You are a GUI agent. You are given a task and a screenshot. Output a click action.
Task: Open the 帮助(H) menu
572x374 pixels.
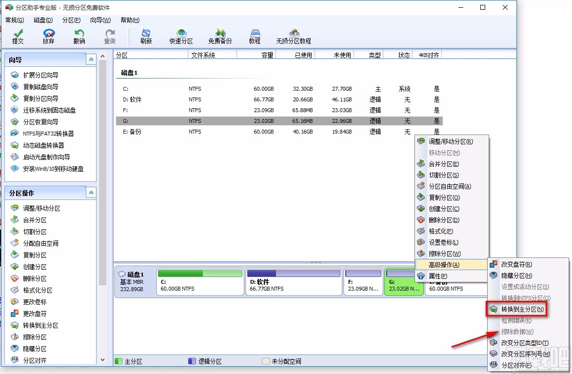[130, 20]
